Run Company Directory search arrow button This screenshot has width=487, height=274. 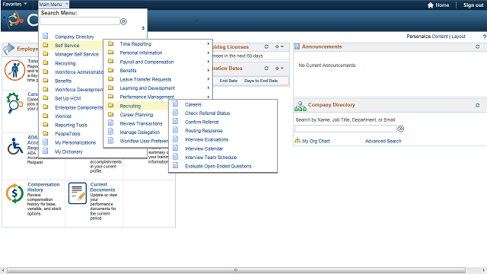point(401,129)
